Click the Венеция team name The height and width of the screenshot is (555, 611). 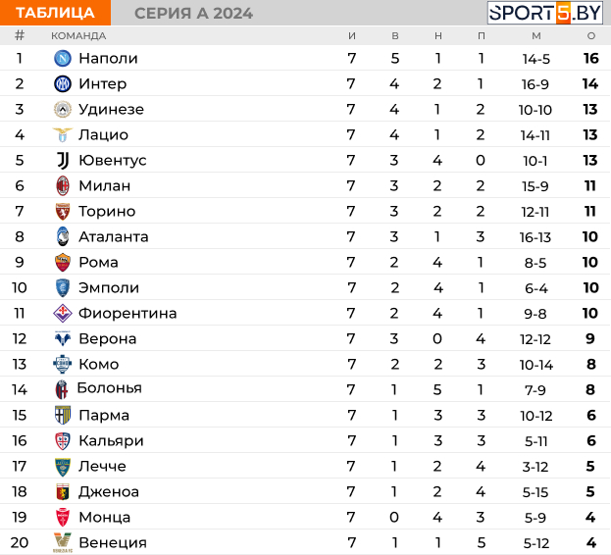coord(112,542)
